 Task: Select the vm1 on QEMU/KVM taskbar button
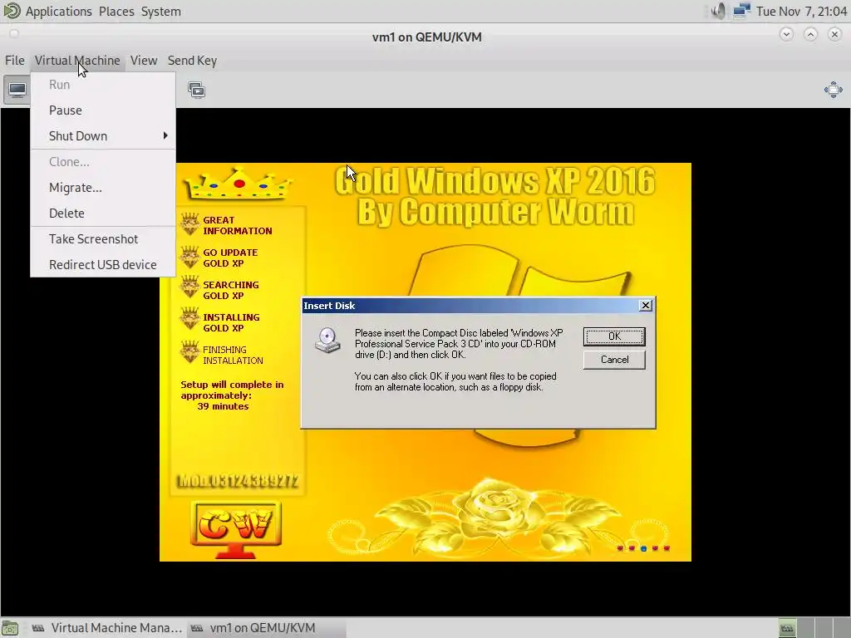[x=266, y=628]
